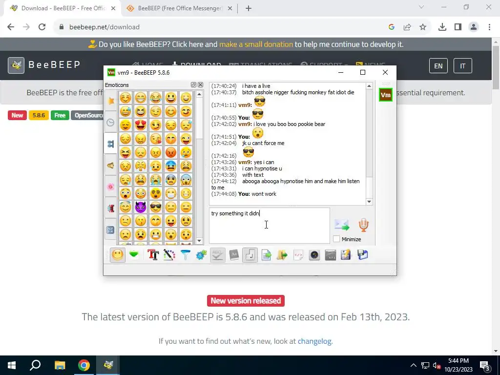Screen dimensions: 500x375
Task: Open the symbols emoticon tab
Action: 111,229
